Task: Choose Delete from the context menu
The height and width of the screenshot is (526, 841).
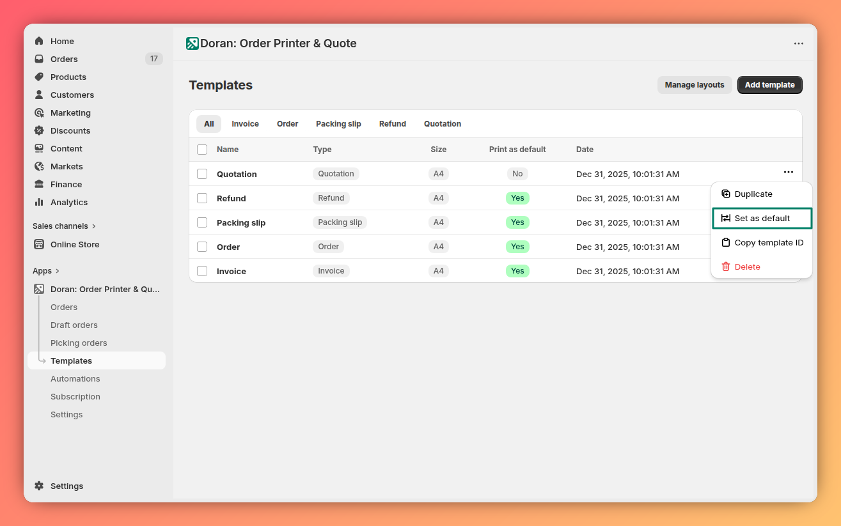Action: tap(762, 267)
